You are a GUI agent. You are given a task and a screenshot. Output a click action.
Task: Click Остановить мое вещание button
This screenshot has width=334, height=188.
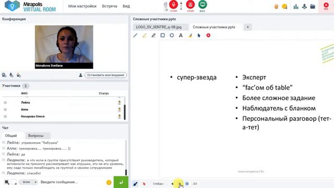point(105,75)
